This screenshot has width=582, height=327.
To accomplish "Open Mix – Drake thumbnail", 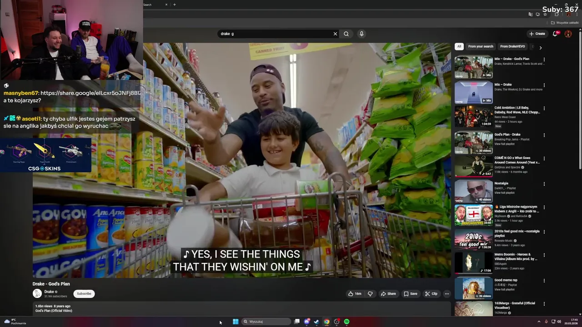I will 473,93.
